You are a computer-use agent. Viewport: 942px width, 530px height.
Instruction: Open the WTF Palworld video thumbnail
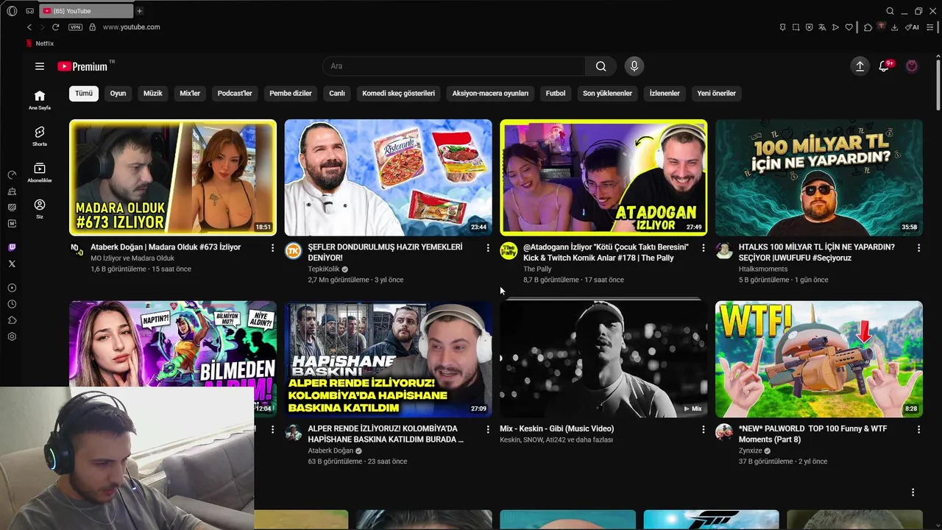(818, 358)
